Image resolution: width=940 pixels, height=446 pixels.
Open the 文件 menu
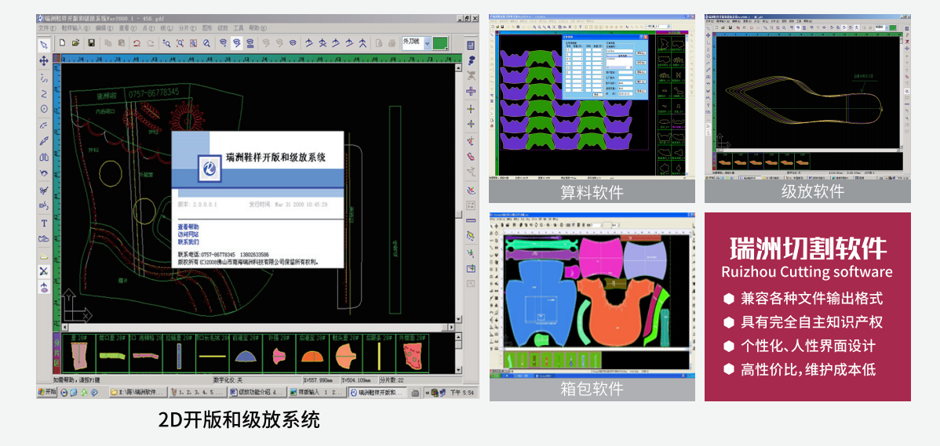(x=47, y=28)
